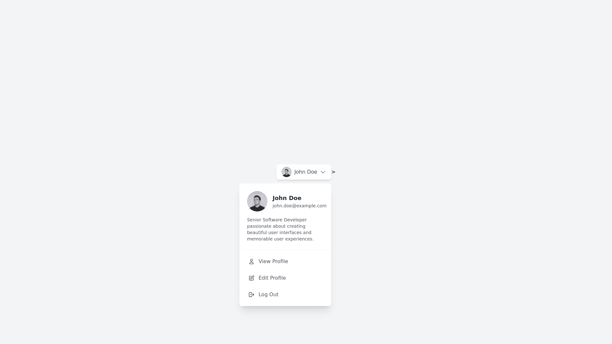The height and width of the screenshot is (344, 612).
Task: Click the pencil icon beside Edit Profile
Action: click(251, 278)
